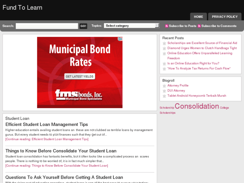
Task: Open Online Education Offers Unparalleled Learning Freedom post
Action: tap(200, 56)
